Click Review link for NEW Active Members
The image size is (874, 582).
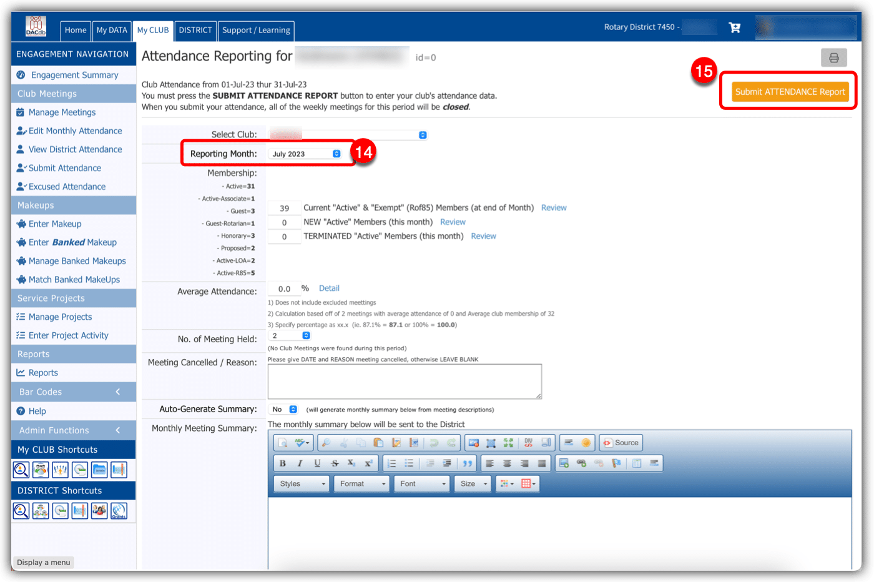pos(453,222)
